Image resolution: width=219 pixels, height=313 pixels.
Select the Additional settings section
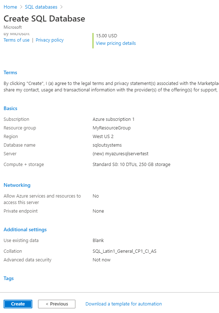click(x=25, y=229)
